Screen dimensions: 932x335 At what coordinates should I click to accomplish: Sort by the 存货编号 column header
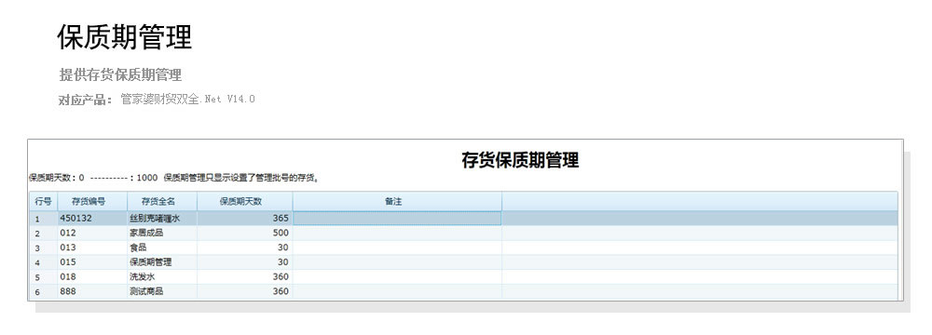click(x=92, y=201)
